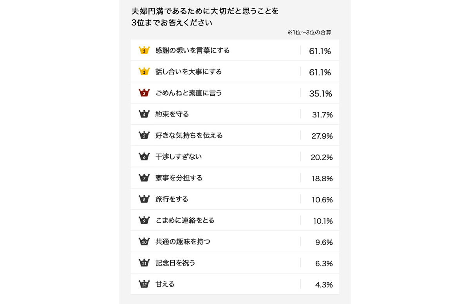Click the 20.2% value for 干渉しすぎない
Image resolution: width=470 pixels, height=304 pixels.
pos(322,157)
